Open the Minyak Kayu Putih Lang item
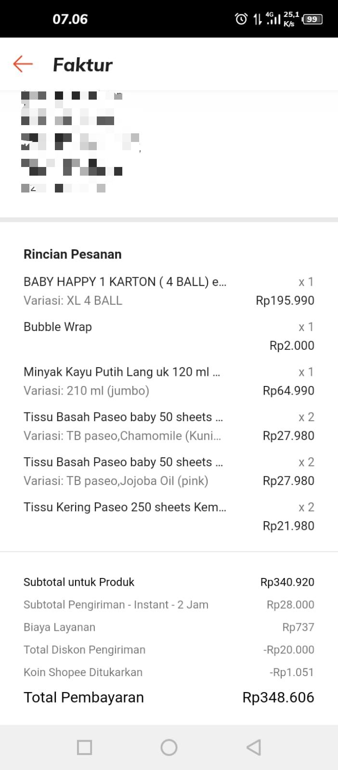The image size is (338, 770). point(122,372)
